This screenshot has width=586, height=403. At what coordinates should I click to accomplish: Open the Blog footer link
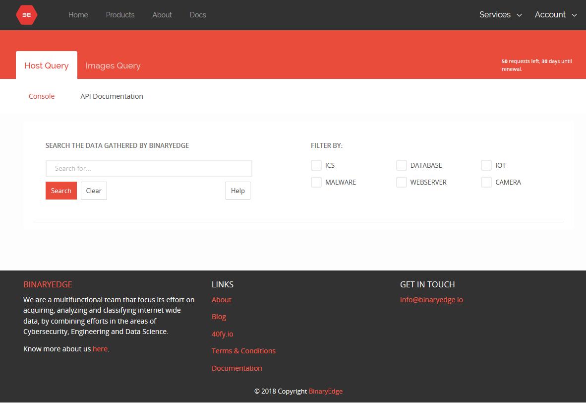click(219, 317)
